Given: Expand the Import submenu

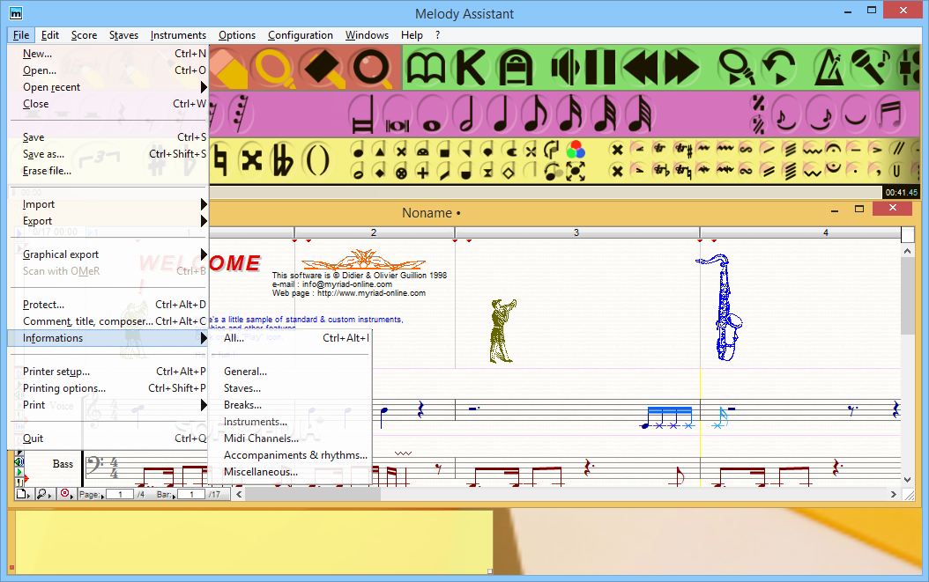Looking at the screenshot, I should coord(108,204).
